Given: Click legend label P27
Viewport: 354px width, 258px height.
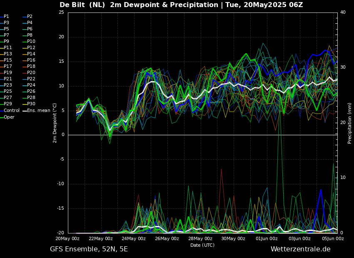Looking at the screenshot, I should click(x=6, y=98).
